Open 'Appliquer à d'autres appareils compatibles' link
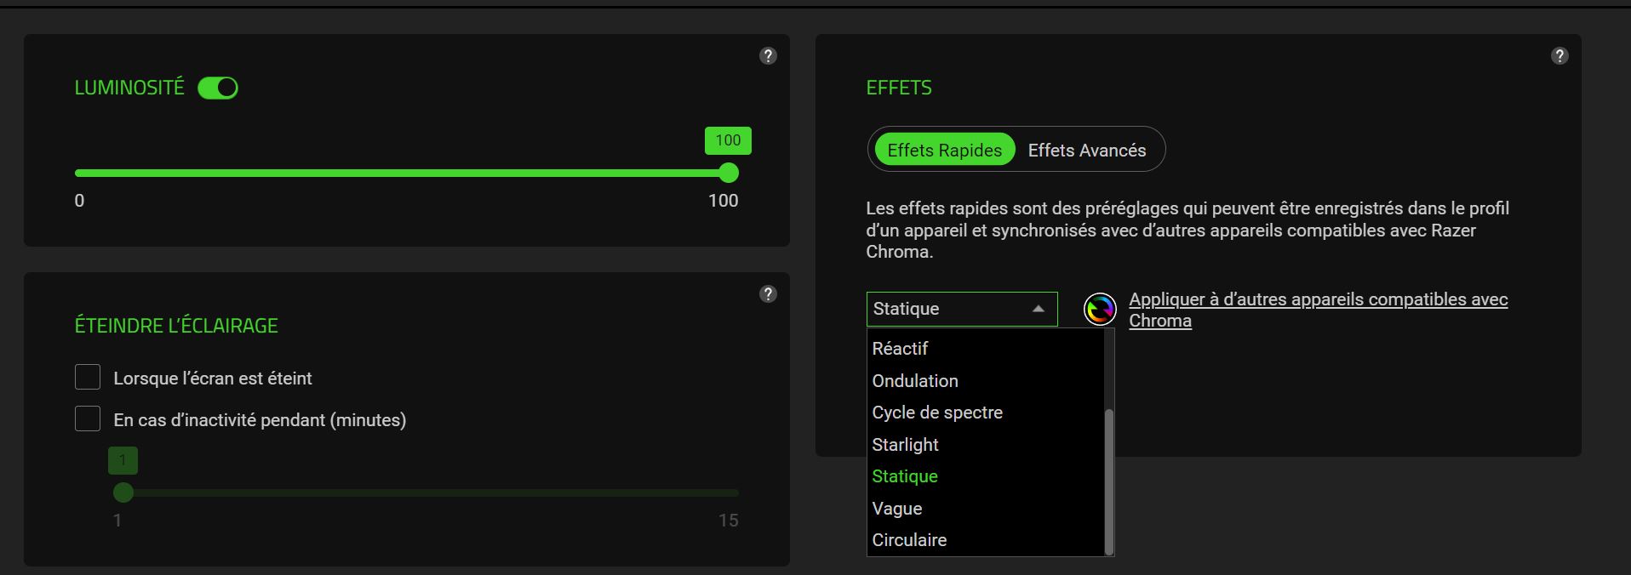 click(x=1317, y=300)
